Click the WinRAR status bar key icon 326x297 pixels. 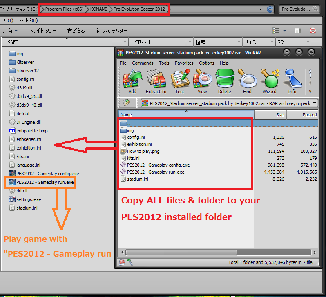130,262
